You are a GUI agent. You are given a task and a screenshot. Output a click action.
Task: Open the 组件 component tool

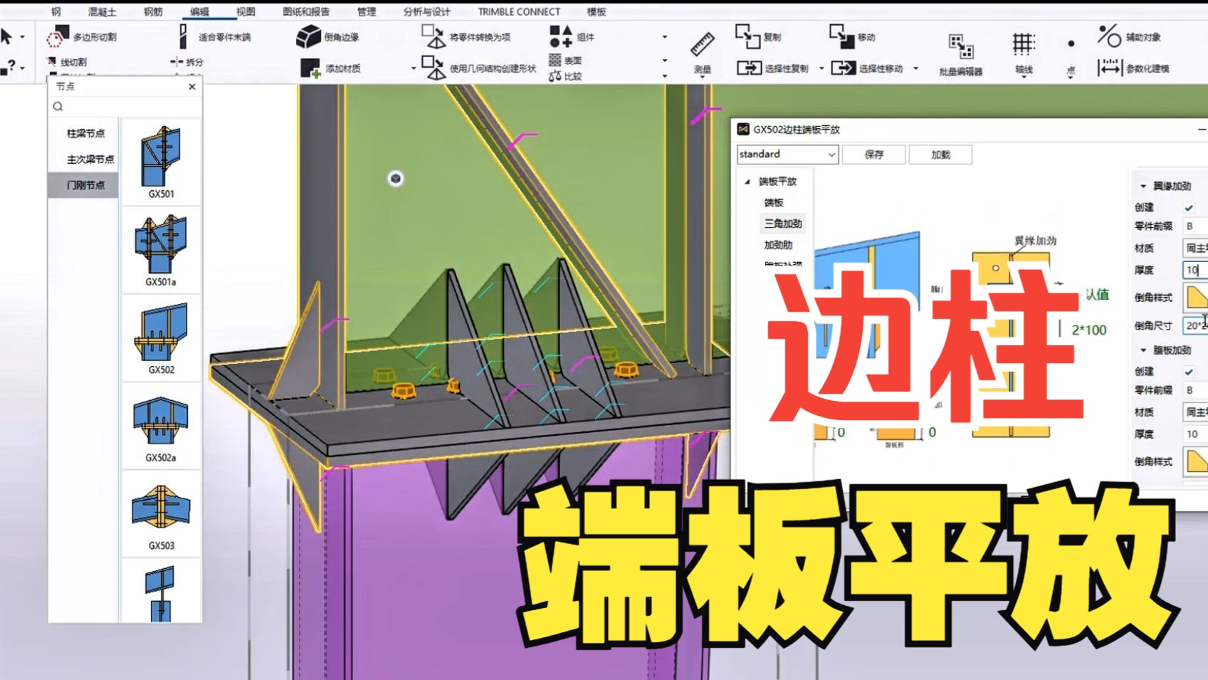click(x=572, y=36)
